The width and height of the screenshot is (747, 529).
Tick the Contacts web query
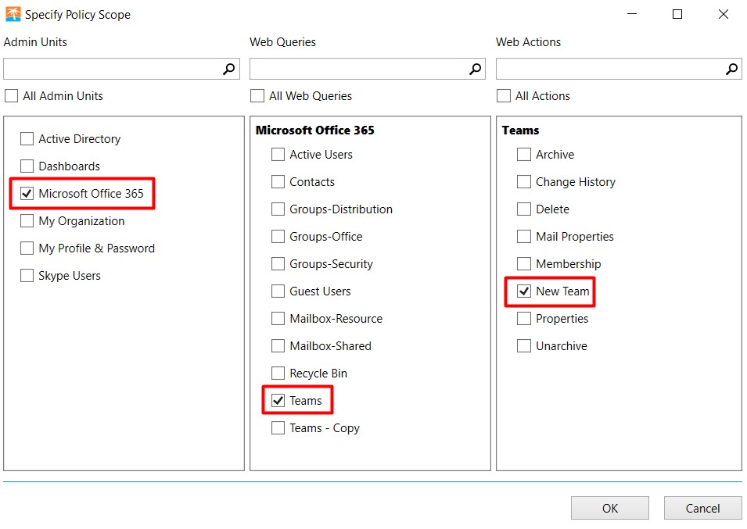(278, 182)
